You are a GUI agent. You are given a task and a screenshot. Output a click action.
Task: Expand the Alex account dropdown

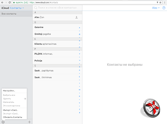tap(156, 8)
